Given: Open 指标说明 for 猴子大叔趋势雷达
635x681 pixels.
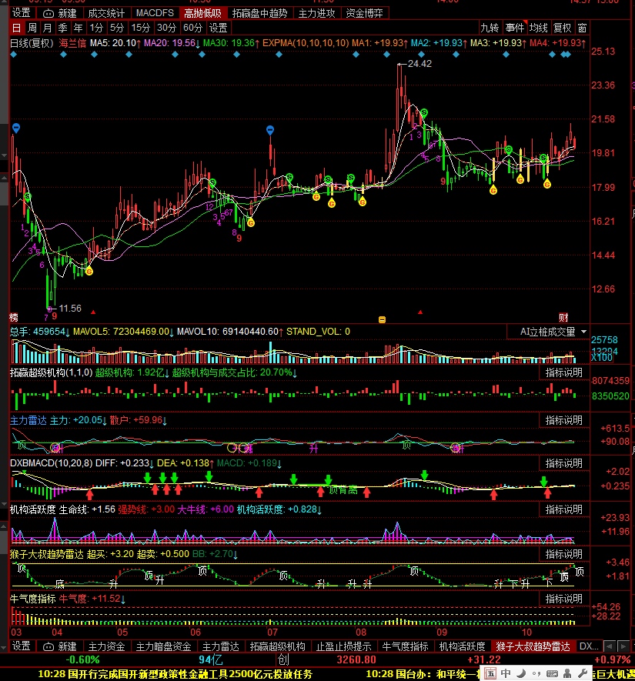Looking at the screenshot, I should 563,554.
